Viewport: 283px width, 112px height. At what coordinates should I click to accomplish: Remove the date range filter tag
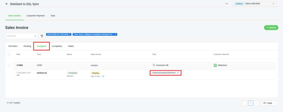point(69,34)
